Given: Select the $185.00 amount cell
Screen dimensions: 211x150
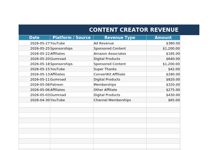Looking at the screenshot, I should tap(163, 53).
